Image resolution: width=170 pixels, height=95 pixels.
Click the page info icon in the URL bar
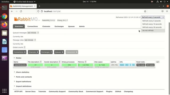point(42,11)
